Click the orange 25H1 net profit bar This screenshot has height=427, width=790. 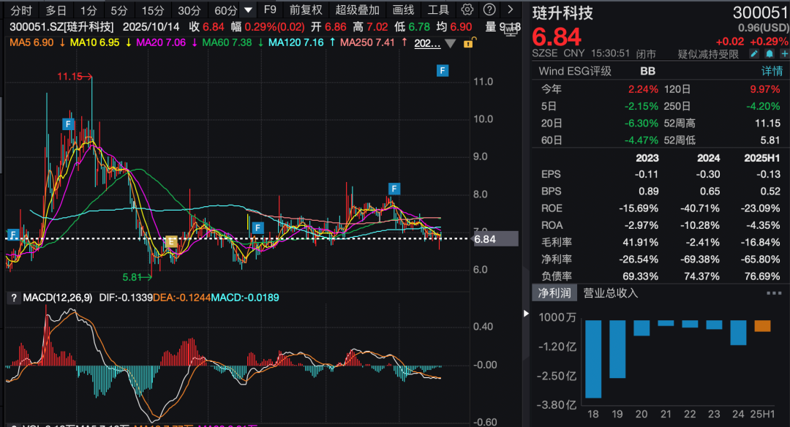point(762,326)
